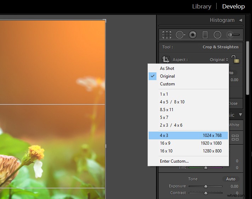Switch to the Develop module
This screenshot has height=199, width=252.
click(233, 6)
